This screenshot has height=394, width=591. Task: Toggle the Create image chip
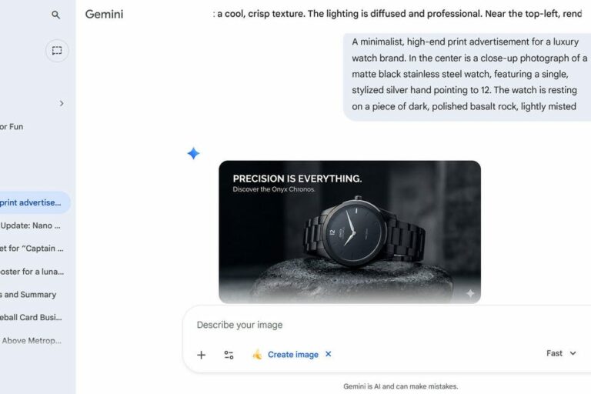click(x=292, y=355)
